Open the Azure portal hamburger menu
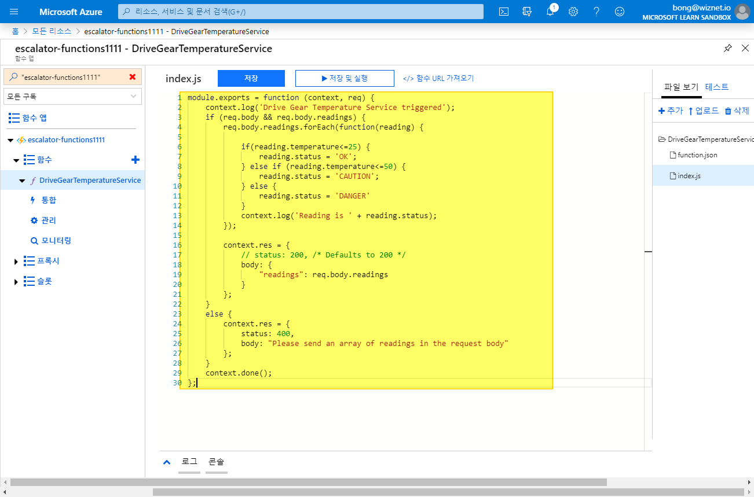Screen dimensions: 754x497 (x=14, y=12)
